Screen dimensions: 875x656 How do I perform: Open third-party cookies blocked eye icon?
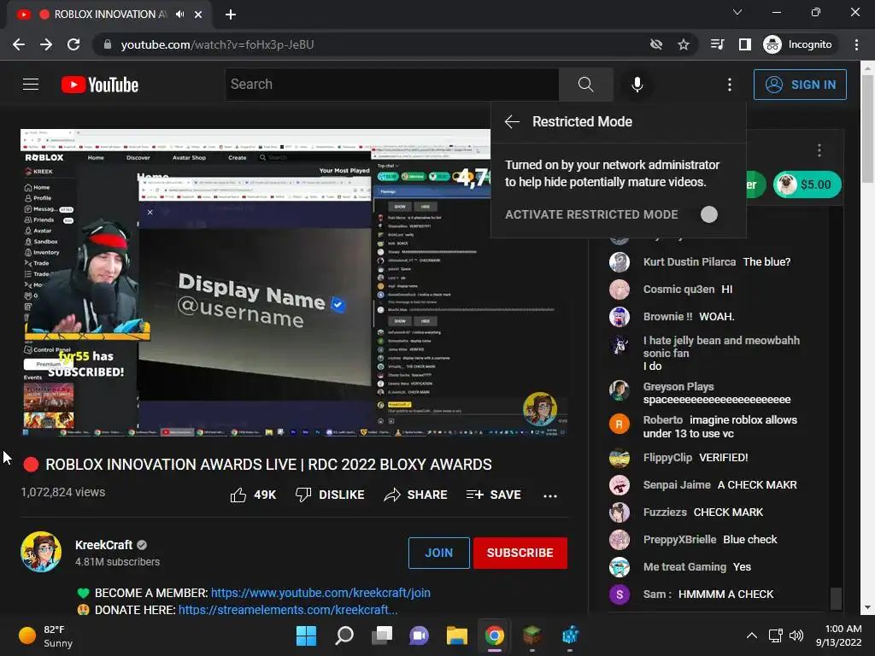(656, 44)
